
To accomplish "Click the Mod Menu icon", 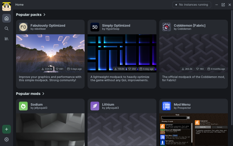I will point(166,106).
